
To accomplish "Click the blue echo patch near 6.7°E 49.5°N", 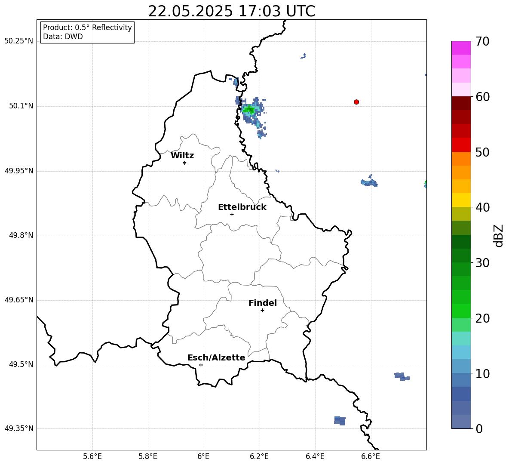I will tap(402, 377).
